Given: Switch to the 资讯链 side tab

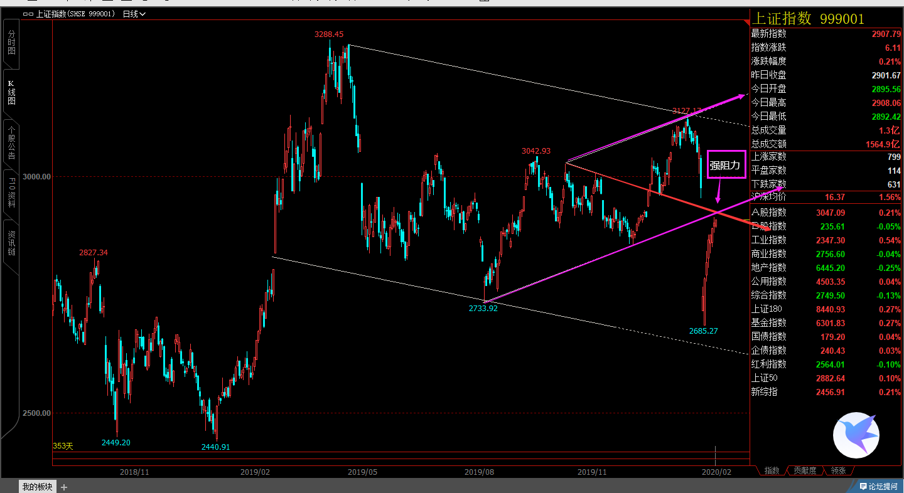Looking at the screenshot, I should pyautogui.click(x=11, y=243).
